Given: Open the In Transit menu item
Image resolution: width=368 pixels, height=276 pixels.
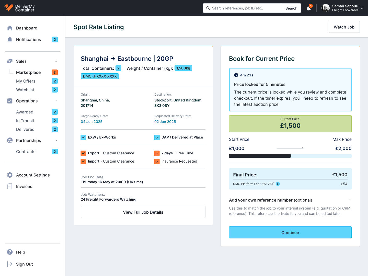Looking at the screenshot, I should tap(25, 121).
